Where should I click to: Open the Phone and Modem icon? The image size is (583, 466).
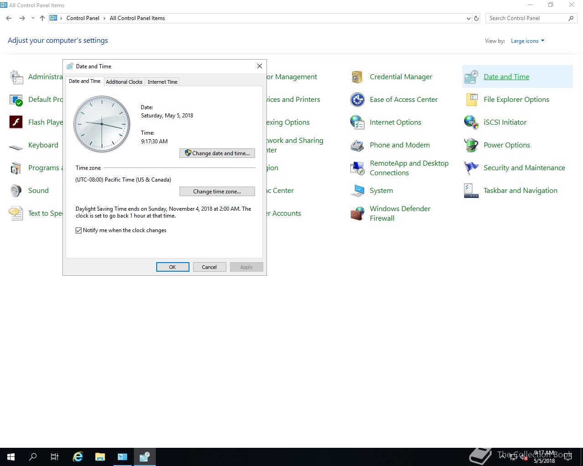[x=357, y=145]
